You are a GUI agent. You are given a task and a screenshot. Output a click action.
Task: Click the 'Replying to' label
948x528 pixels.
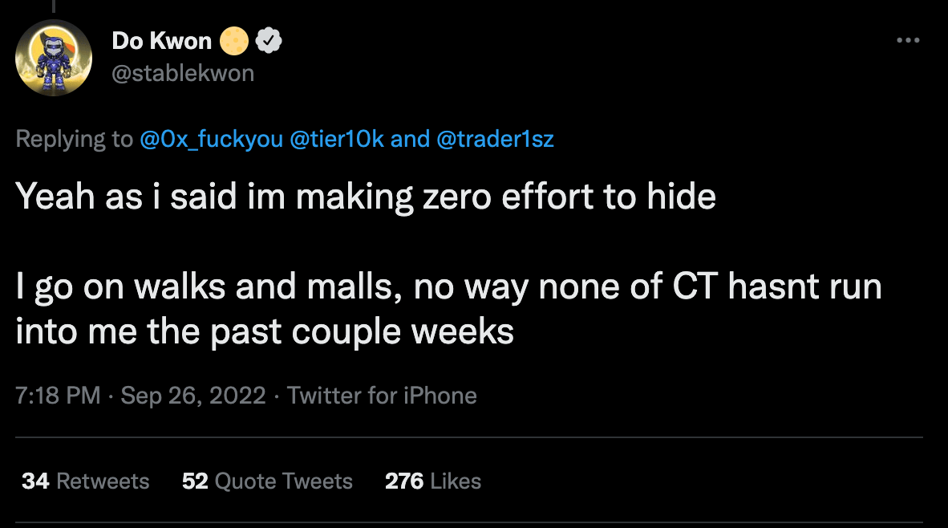tap(74, 139)
